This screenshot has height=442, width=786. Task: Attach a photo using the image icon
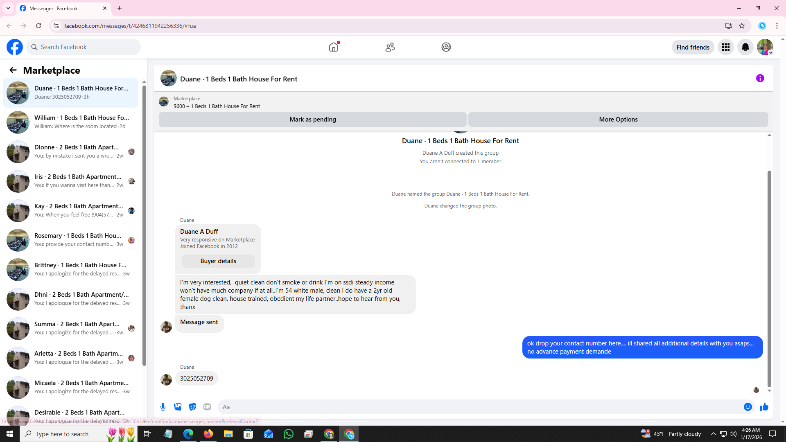(178, 407)
